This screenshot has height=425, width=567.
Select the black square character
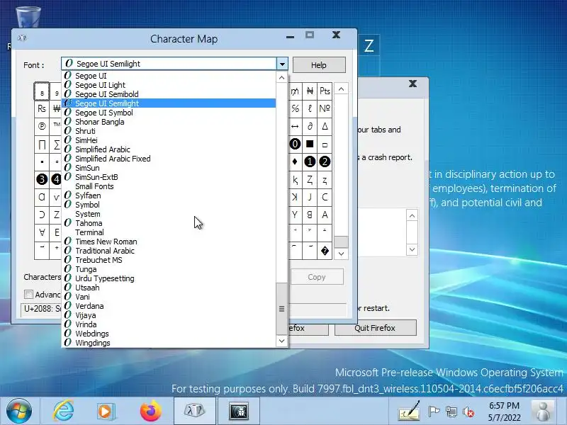click(x=310, y=144)
